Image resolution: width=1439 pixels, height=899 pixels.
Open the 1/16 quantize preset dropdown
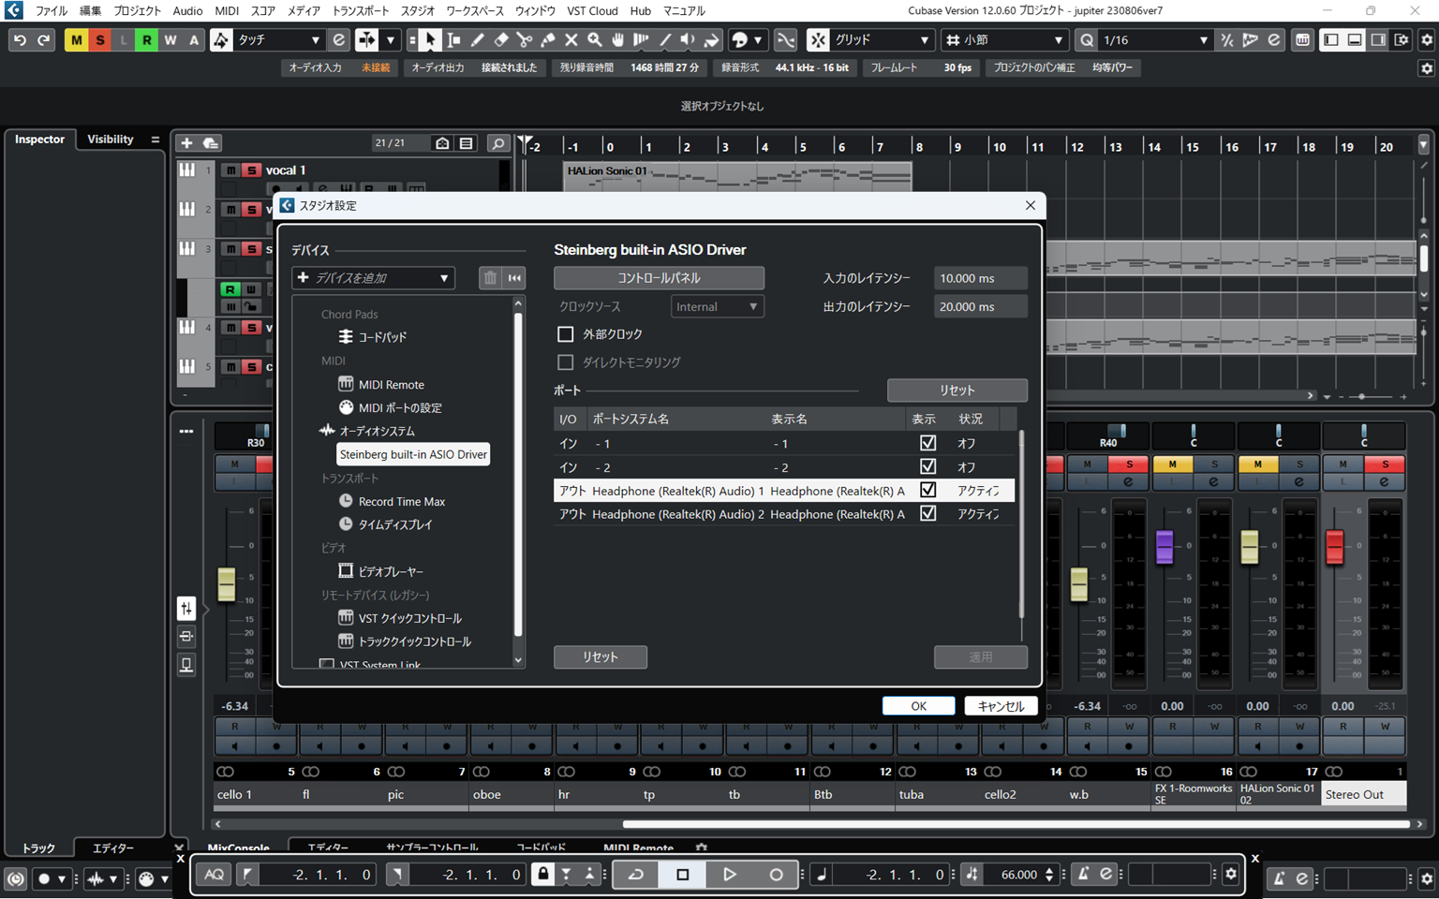pos(1156,40)
